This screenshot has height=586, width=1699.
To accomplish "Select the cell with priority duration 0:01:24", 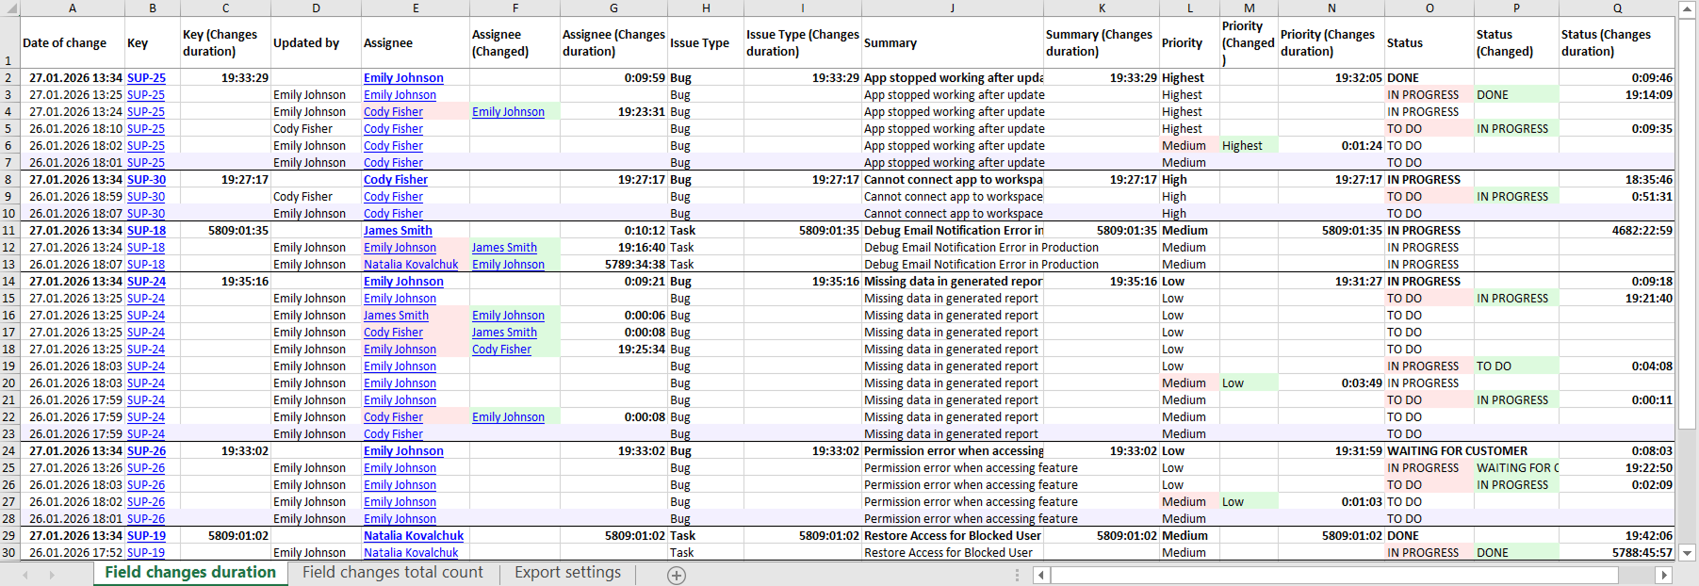I will 1331,146.
